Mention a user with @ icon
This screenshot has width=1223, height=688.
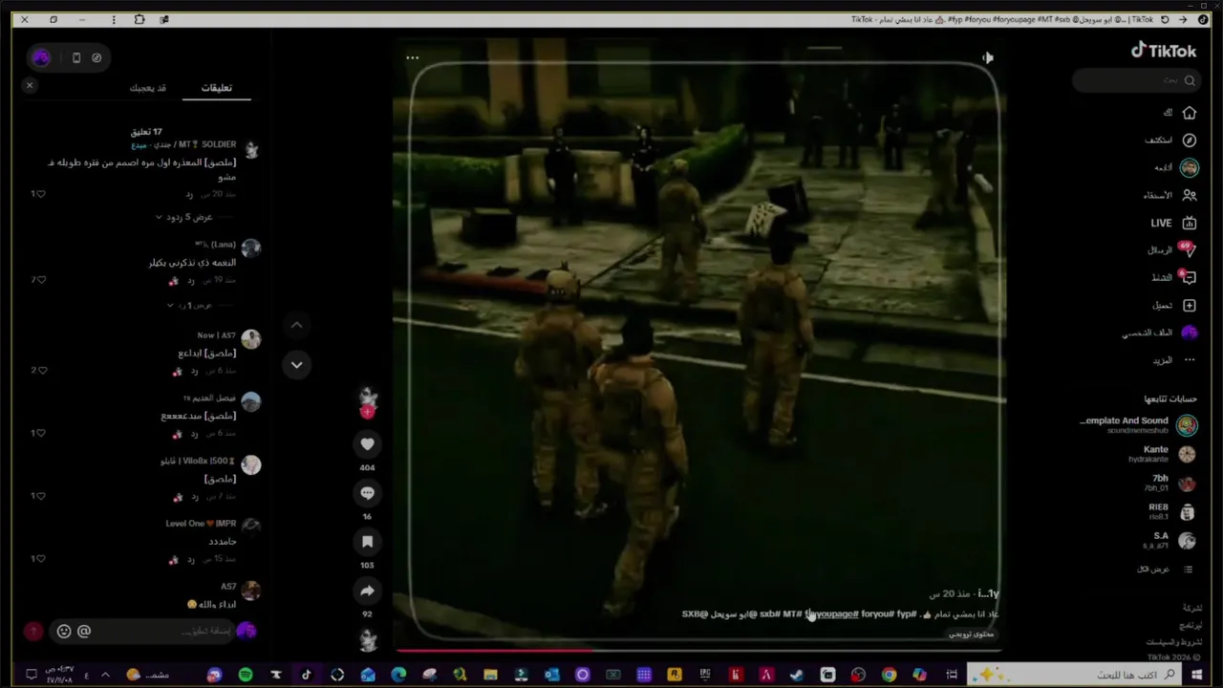point(84,631)
